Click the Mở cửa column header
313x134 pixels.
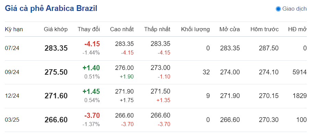point(230,29)
